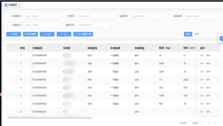This screenshot has height=126, width=223.
Task: Sort by 载重 (kg) column arrows
Action: (x=174, y=48)
